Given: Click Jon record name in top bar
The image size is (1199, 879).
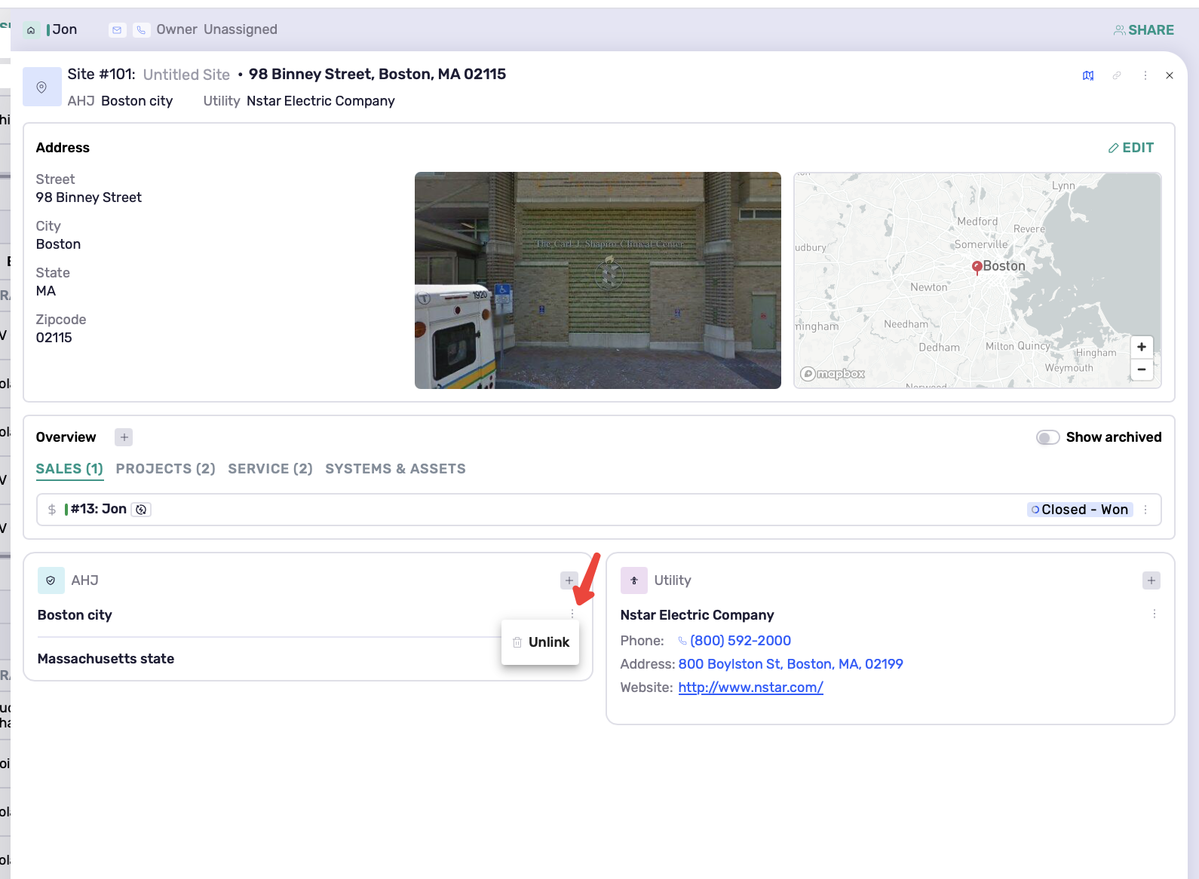Looking at the screenshot, I should click(65, 30).
